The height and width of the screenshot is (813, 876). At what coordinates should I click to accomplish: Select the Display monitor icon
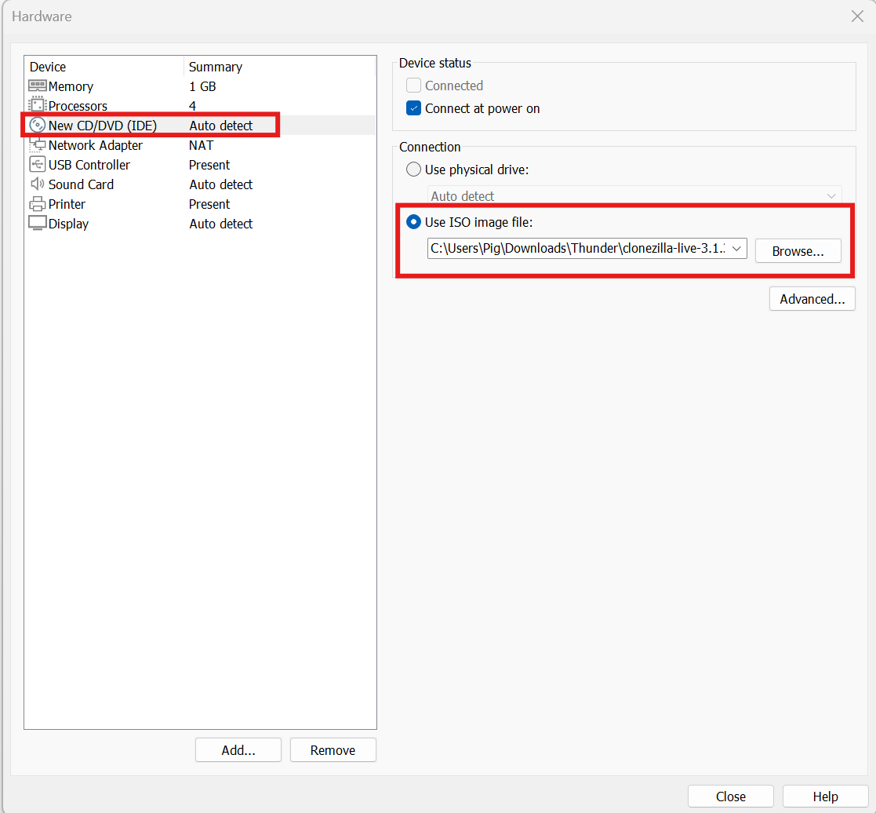38,224
